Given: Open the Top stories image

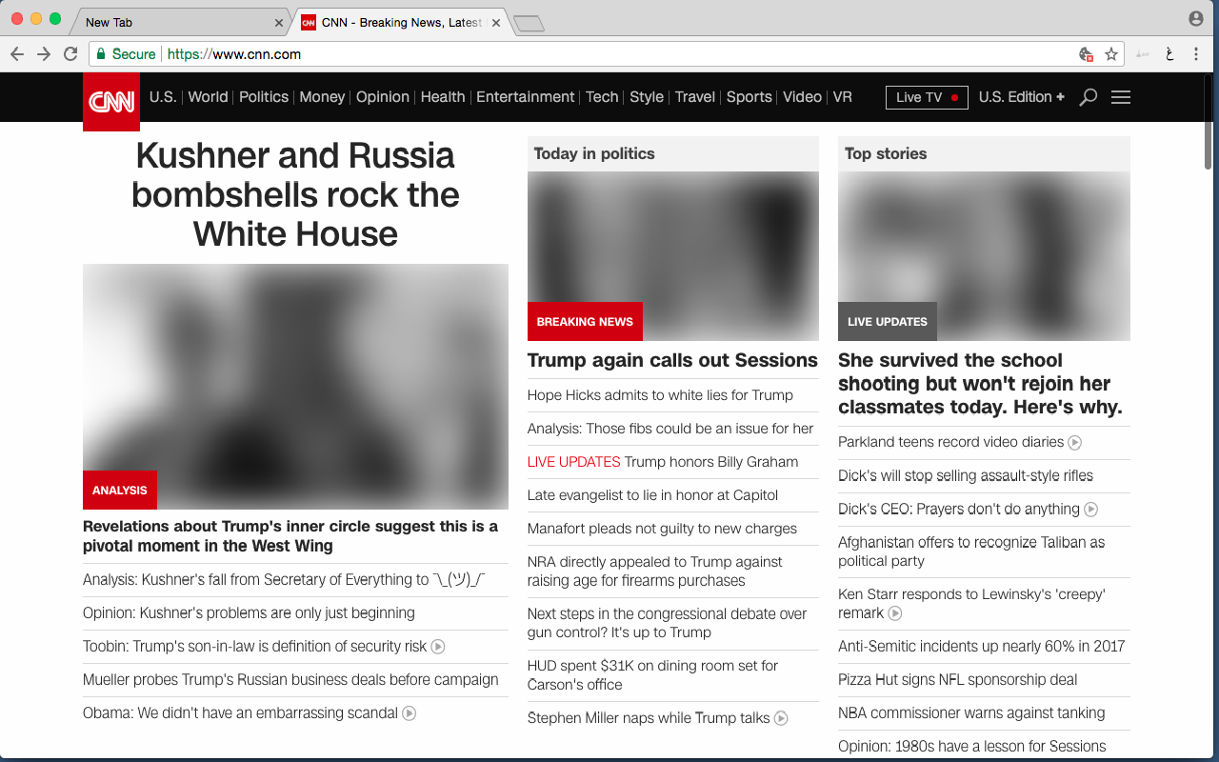Looking at the screenshot, I should pyautogui.click(x=984, y=256).
